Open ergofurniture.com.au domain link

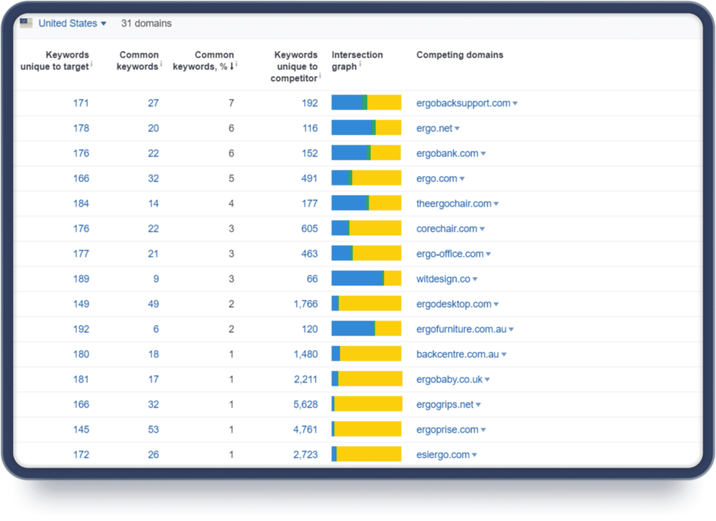461,329
